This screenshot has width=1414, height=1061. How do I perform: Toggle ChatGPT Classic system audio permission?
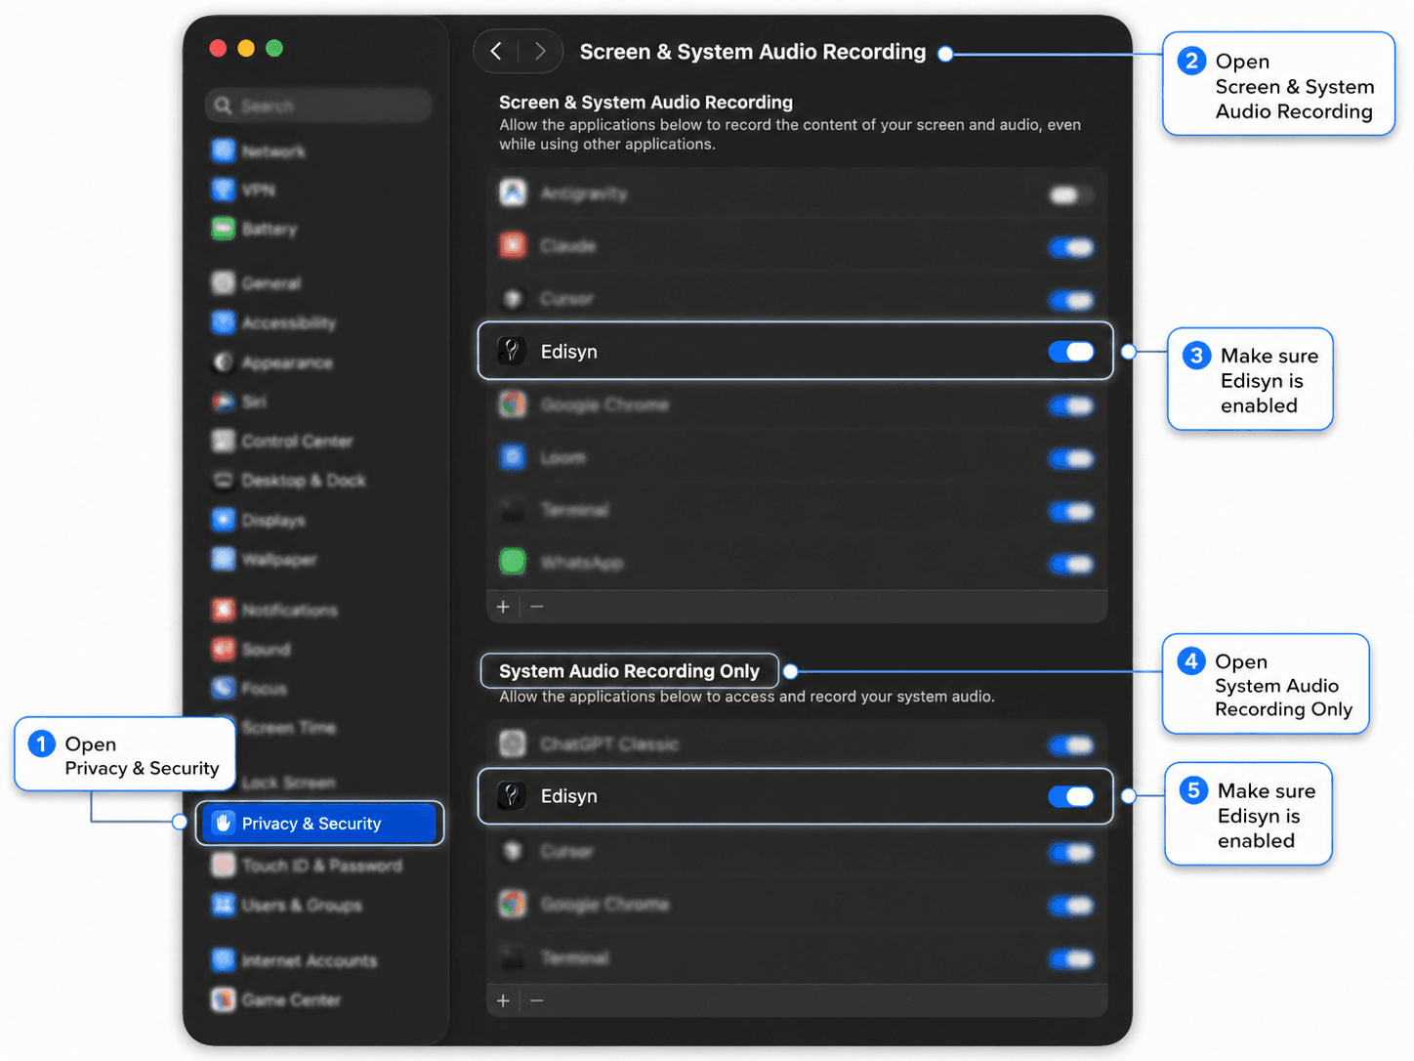[1071, 745]
